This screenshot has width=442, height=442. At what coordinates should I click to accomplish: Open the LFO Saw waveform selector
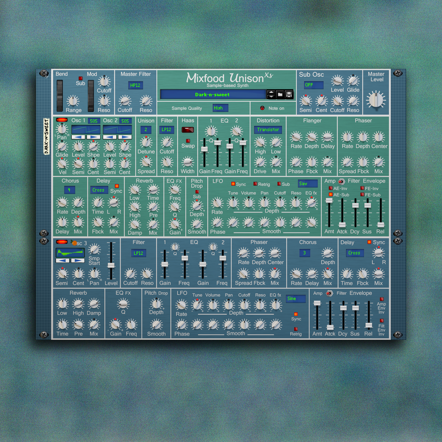[x=307, y=184]
